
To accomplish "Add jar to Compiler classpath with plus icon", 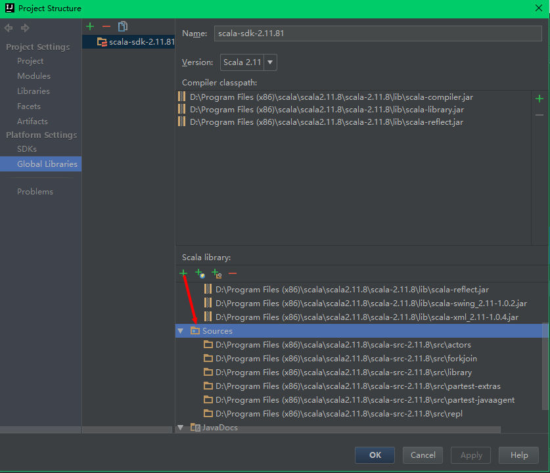I will [539, 99].
